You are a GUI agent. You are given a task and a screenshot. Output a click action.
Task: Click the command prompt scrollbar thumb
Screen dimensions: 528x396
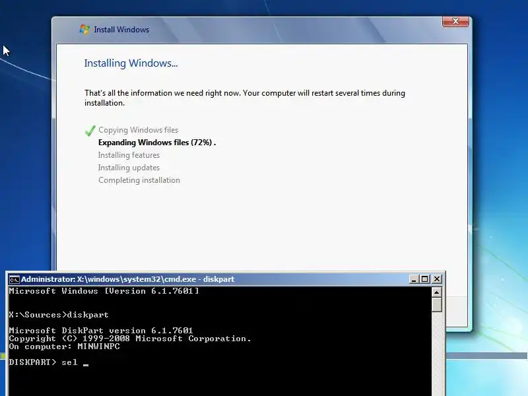pos(436,304)
